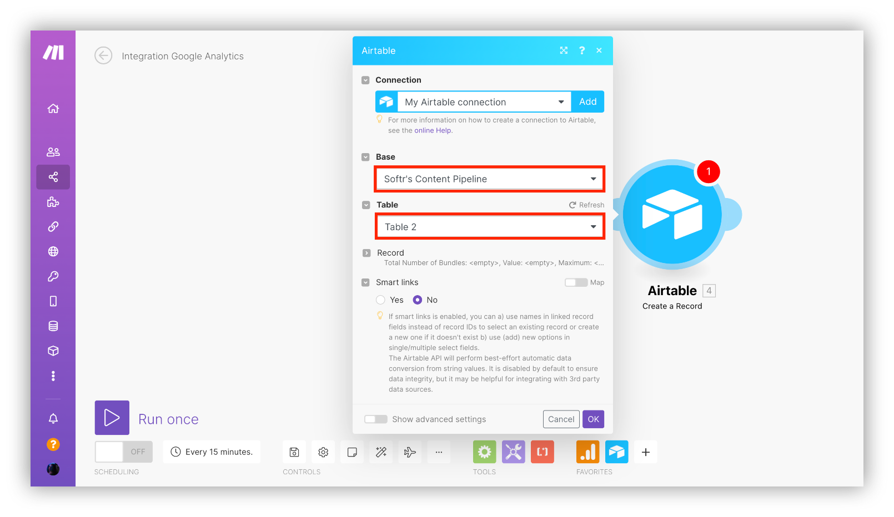Open the three-dots more controls button

pyautogui.click(x=439, y=452)
